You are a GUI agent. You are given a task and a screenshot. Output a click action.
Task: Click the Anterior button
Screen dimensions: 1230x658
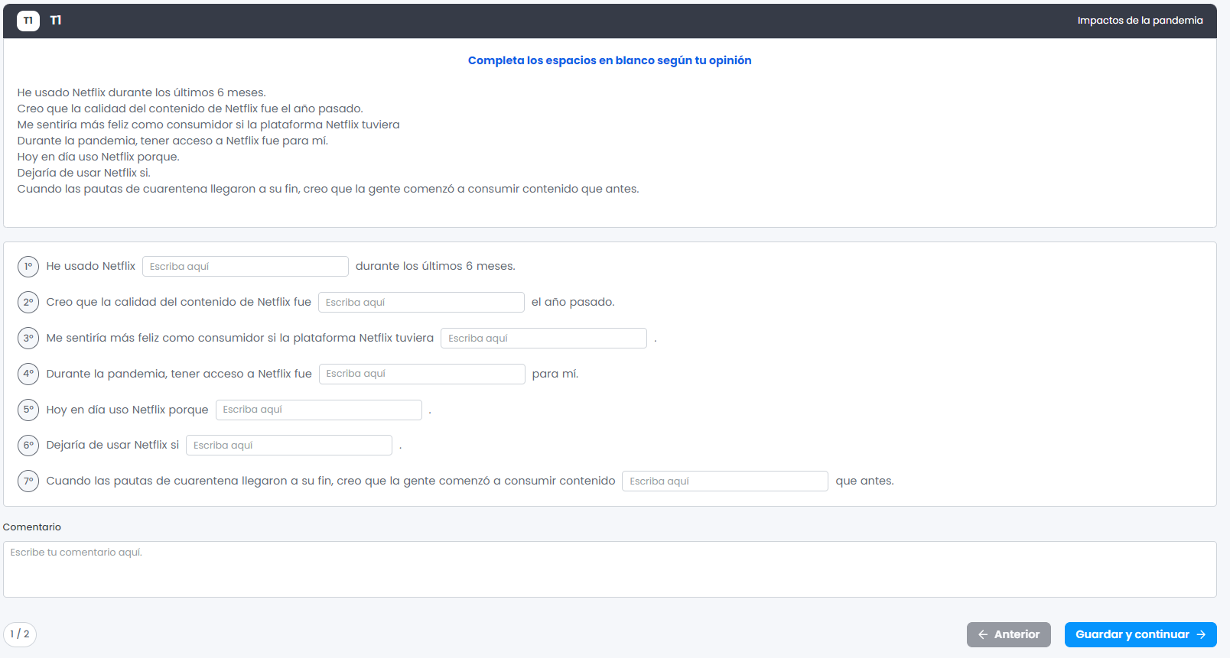click(1008, 634)
